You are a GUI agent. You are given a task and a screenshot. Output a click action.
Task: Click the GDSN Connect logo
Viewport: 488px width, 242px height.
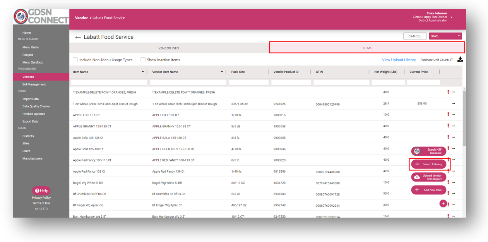tap(41, 17)
